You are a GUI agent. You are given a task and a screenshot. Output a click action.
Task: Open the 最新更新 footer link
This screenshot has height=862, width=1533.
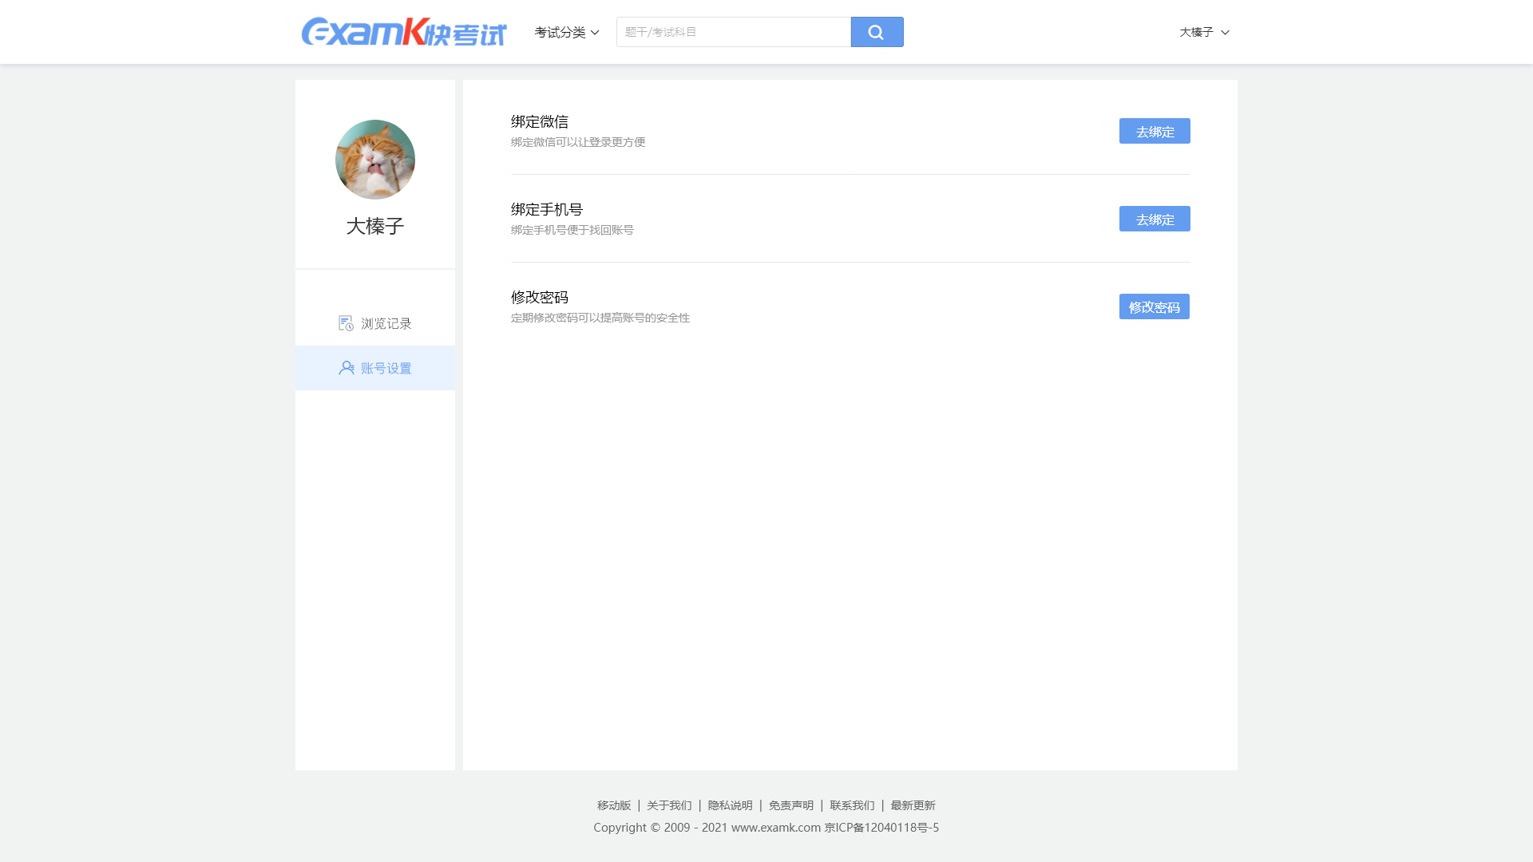913,805
